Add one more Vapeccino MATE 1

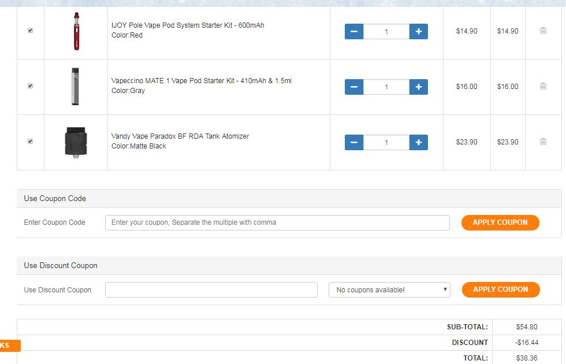click(x=418, y=87)
